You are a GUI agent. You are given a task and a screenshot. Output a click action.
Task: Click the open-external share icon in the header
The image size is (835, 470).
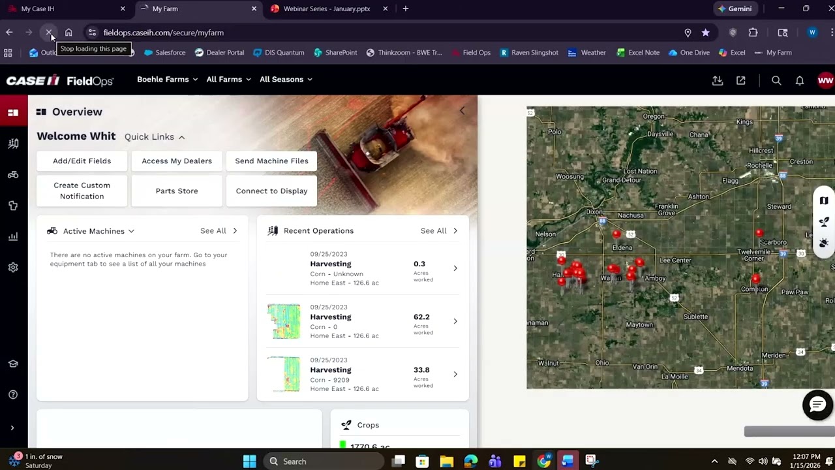(741, 80)
